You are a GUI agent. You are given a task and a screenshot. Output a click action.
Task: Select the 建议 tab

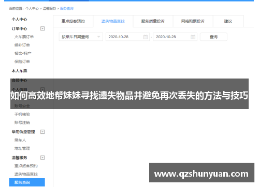228,21
